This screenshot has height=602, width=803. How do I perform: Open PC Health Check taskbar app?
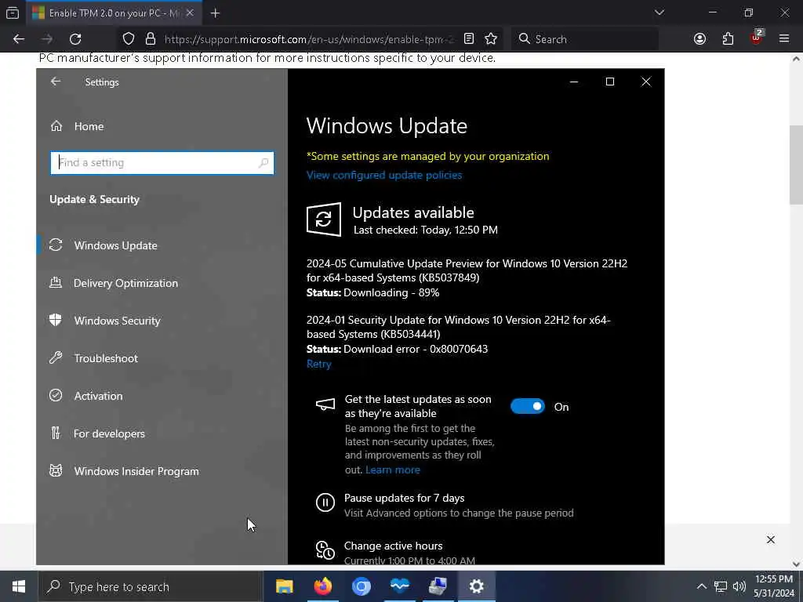(x=399, y=586)
